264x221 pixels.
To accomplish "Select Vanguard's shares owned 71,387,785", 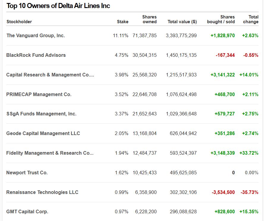I will (x=144, y=35).
